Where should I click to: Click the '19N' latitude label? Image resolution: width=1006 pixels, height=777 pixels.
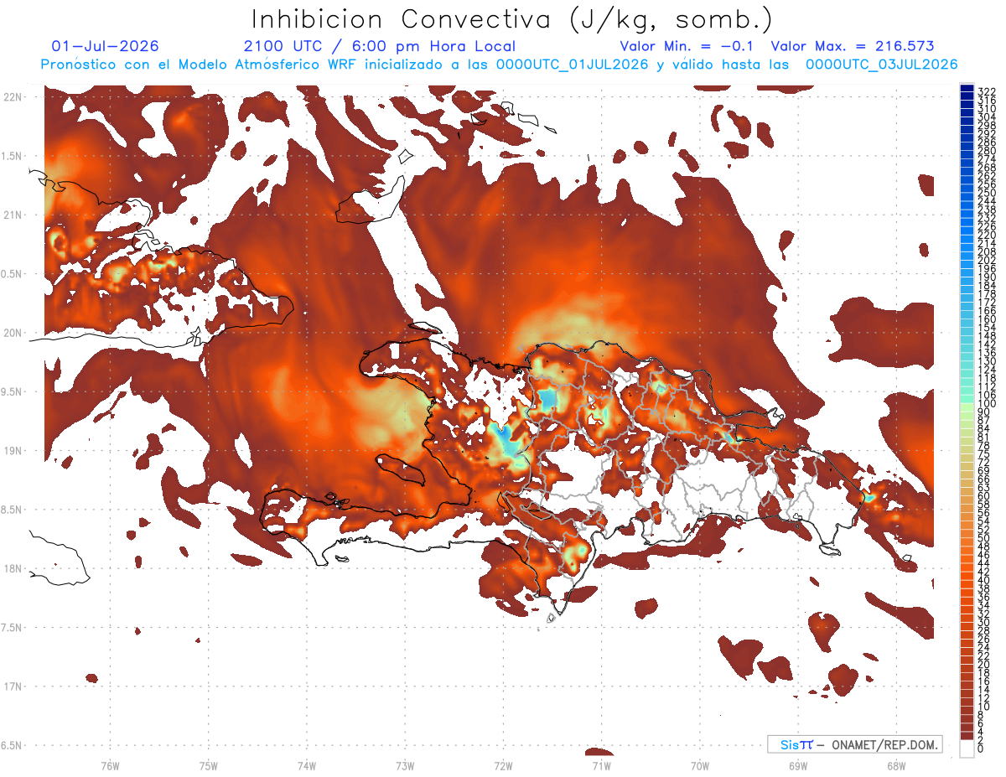coord(13,451)
